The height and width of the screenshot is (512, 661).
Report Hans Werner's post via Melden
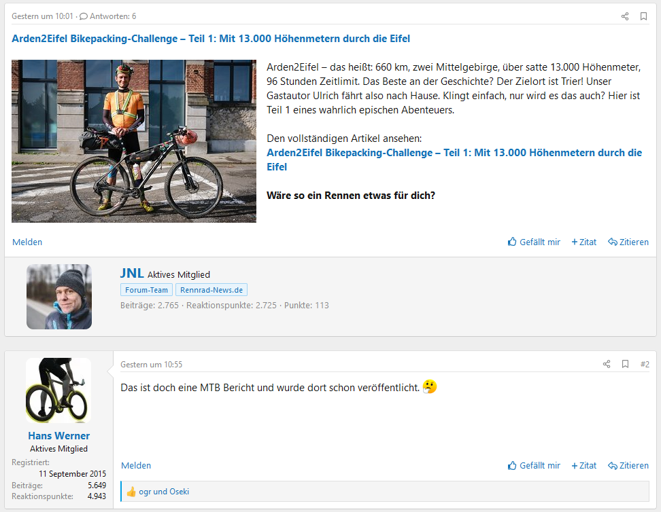point(136,466)
